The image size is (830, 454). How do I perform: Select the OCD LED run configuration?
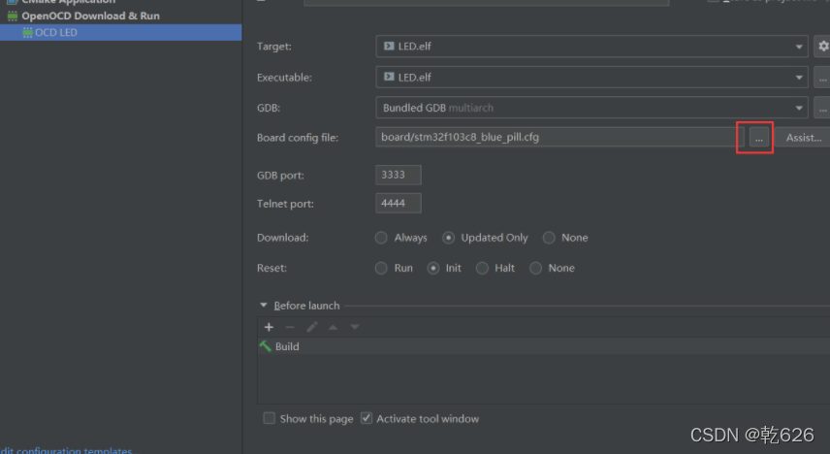120,32
